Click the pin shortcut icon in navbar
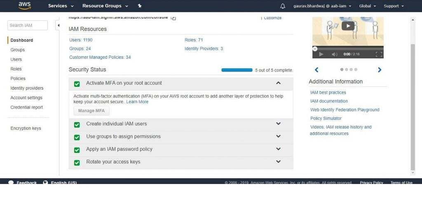The height and width of the screenshot is (207, 422). 139,6
